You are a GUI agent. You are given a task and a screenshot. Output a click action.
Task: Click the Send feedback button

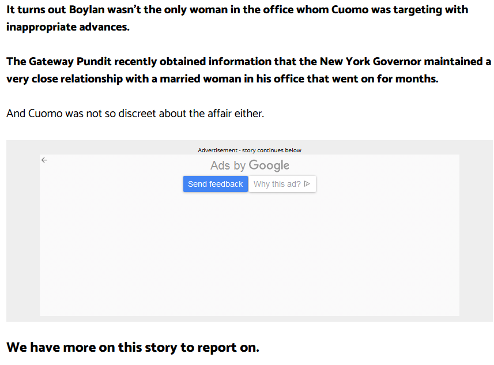coord(216,184)
